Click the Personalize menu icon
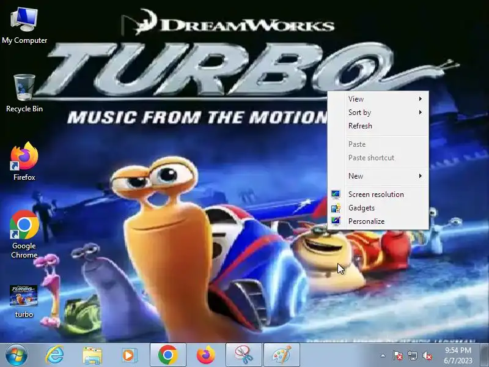The height and width of the screenshot is (367, 489). (x=336, y=221)
